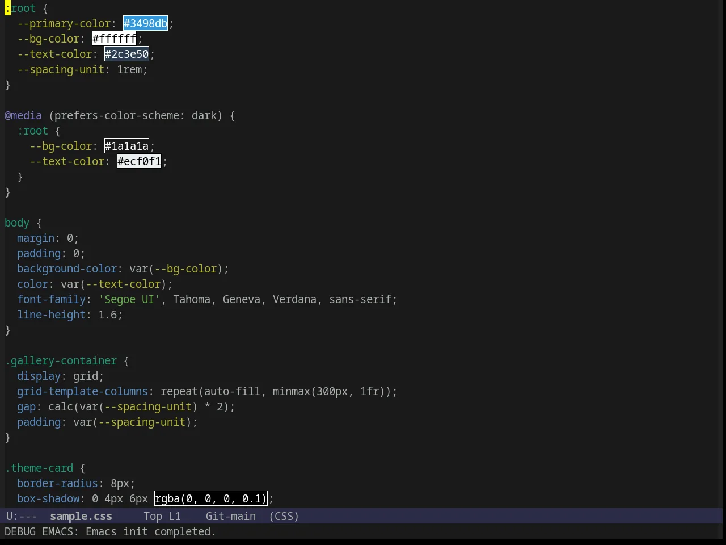The height and width of the screenshot is (545, 726).
Task: Click the Tahoma font name
Action: click(x=192, y=299)
